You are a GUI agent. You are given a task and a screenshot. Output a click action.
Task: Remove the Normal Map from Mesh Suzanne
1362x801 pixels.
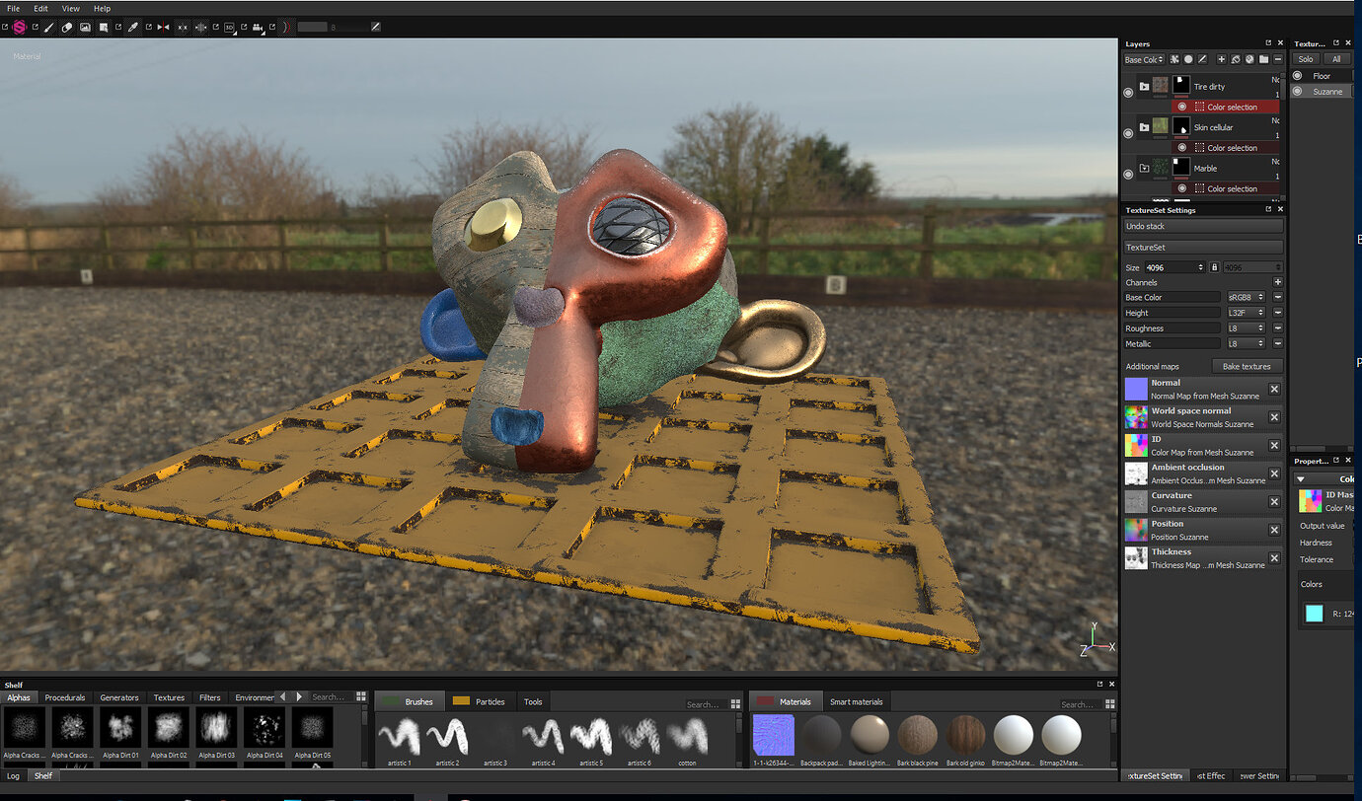1274,389
